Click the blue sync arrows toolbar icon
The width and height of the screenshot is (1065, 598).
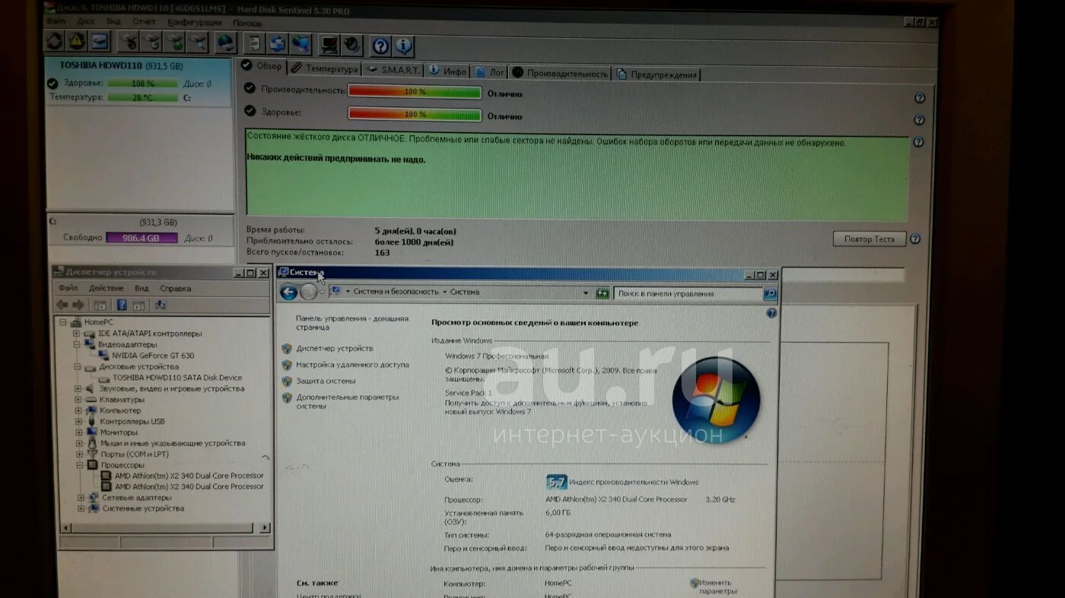pos(278,44)
